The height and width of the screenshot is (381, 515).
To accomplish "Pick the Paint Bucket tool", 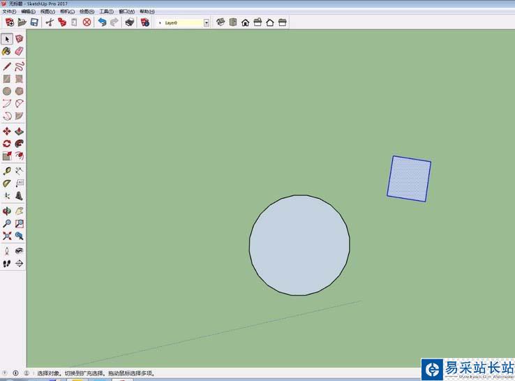I will (7, 51).
